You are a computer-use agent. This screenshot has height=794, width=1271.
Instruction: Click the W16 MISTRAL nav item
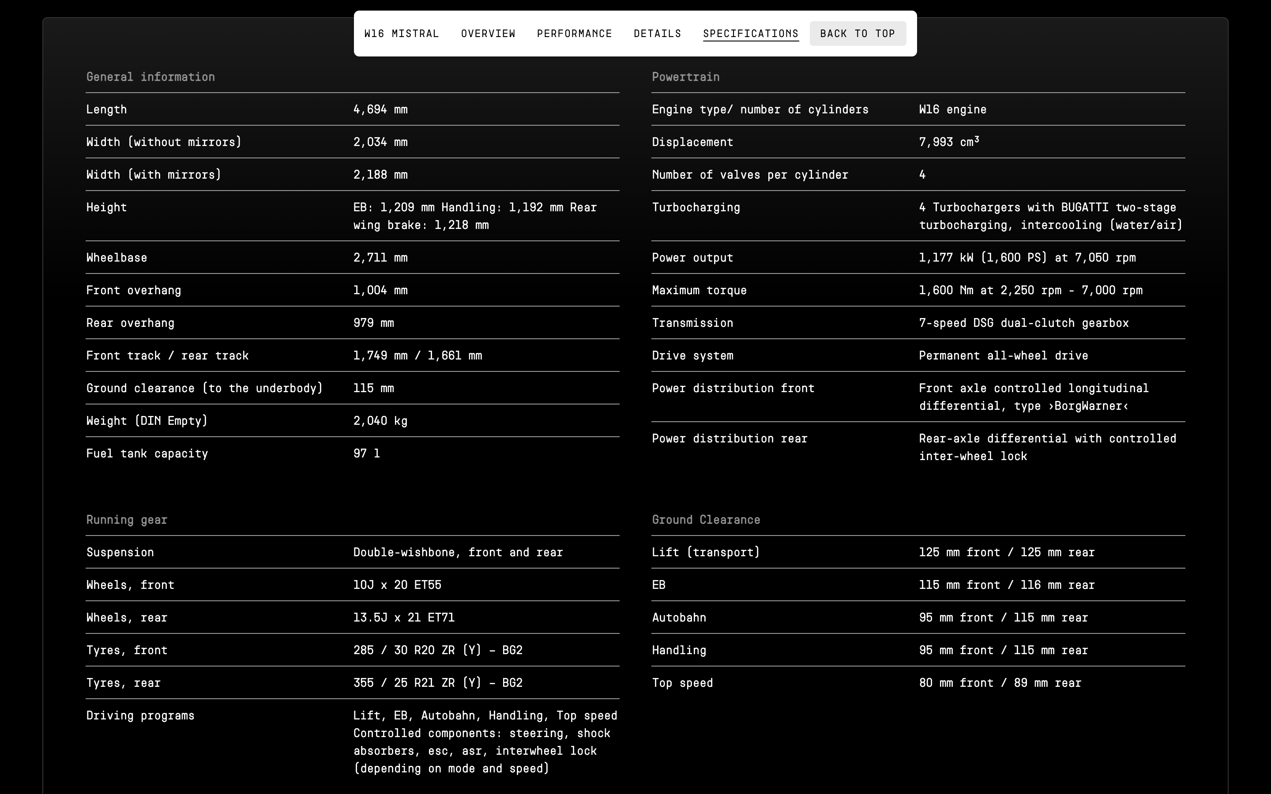(401, 34)
